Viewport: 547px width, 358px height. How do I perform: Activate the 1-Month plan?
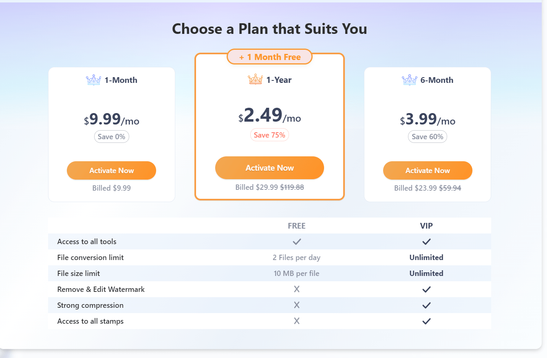coord(111,171)
